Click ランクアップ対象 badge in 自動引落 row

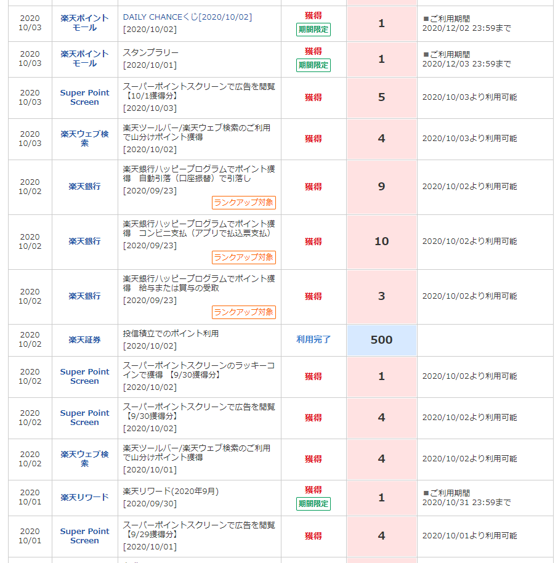[243, 203]
